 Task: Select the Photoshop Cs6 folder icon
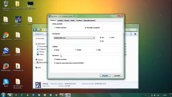tap(18, 67)
